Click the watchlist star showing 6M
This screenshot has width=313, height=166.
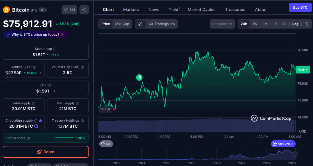pyautogui.click(x=69, y=10)
